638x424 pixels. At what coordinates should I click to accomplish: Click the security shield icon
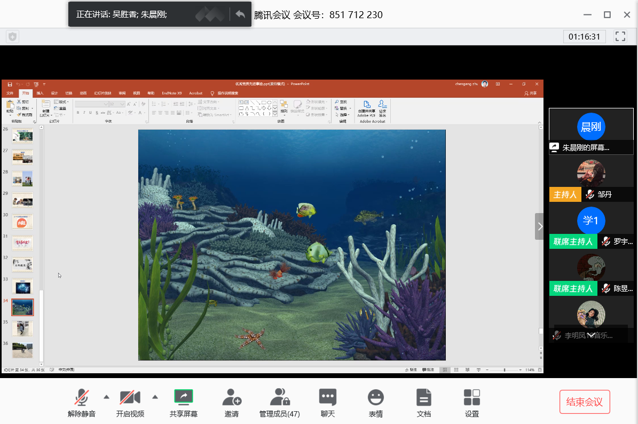click(13, 36)
